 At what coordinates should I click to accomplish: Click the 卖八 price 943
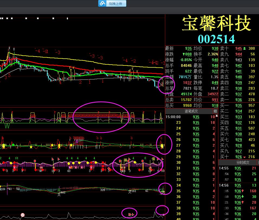(x=239, y=60)
